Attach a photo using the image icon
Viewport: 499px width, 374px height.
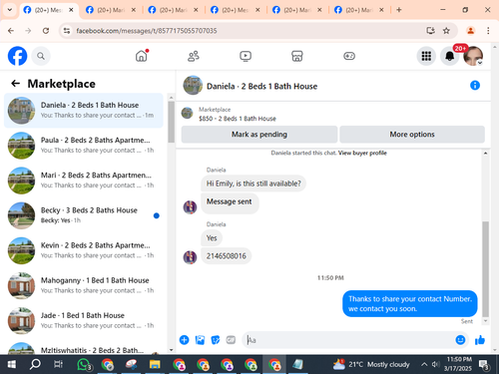click(200, 340)
